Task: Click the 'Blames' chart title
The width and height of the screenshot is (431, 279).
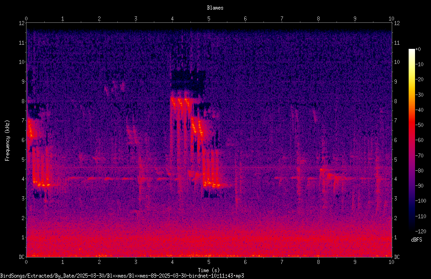Action: [215, 8]
